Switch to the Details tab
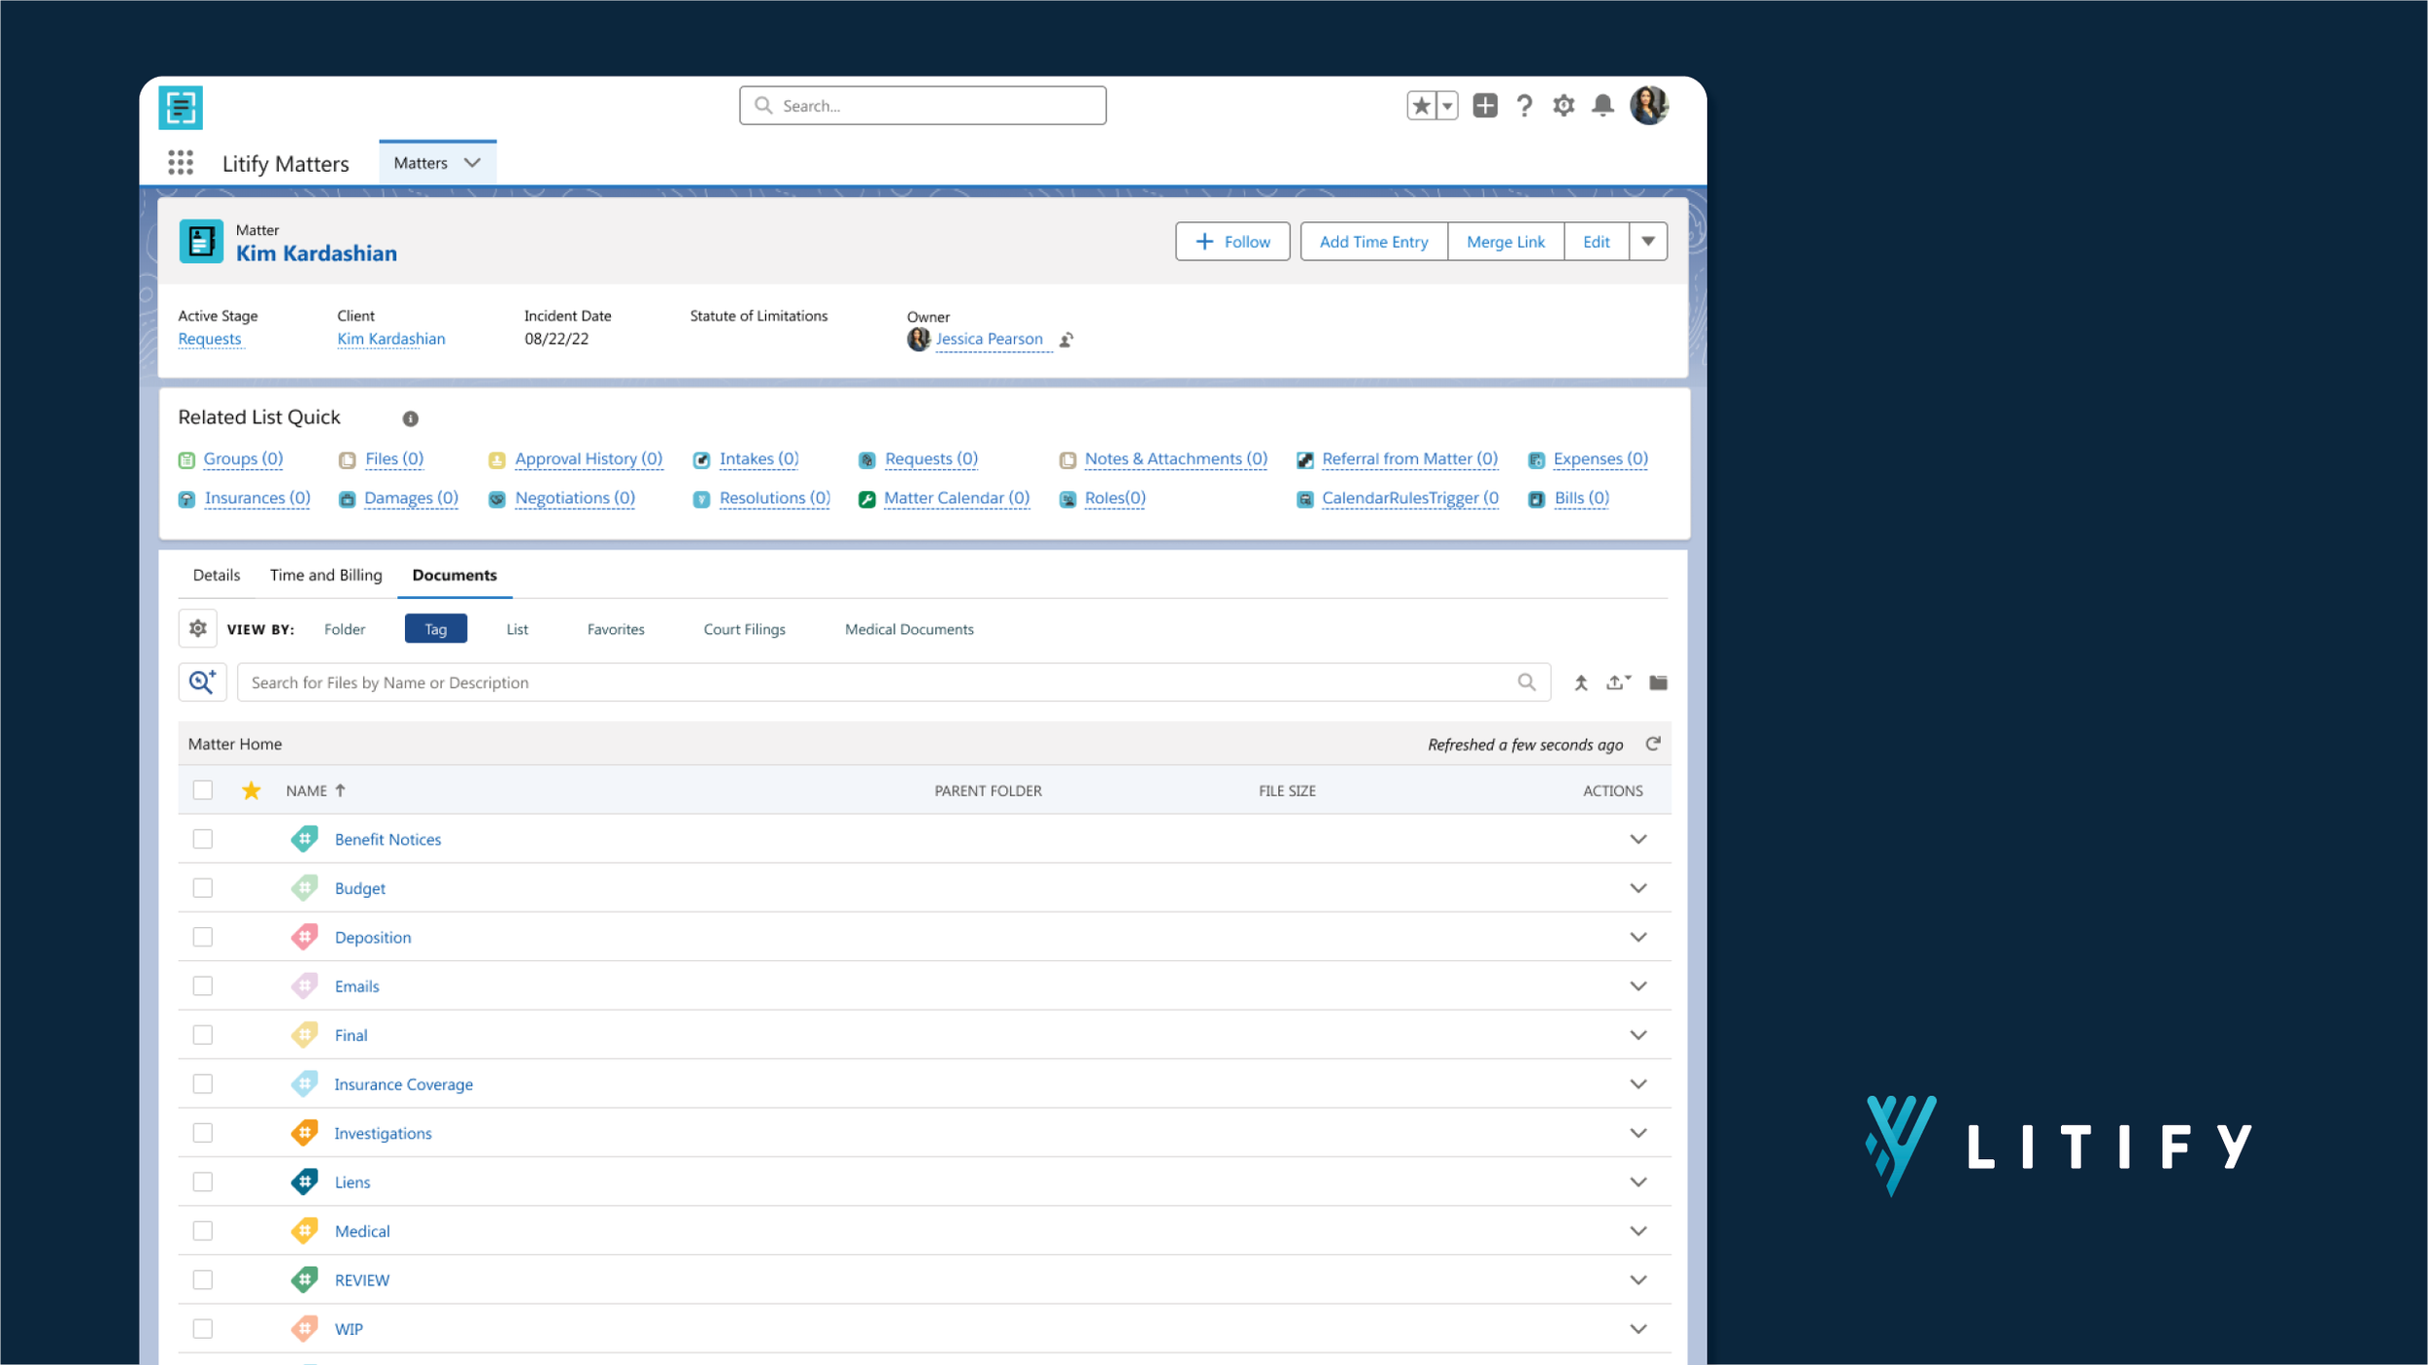Viewport: 2428px width, 1365px height. [217, 575]
